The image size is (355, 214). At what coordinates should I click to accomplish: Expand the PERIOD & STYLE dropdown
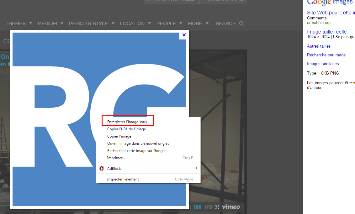click(x=92, y=23)
